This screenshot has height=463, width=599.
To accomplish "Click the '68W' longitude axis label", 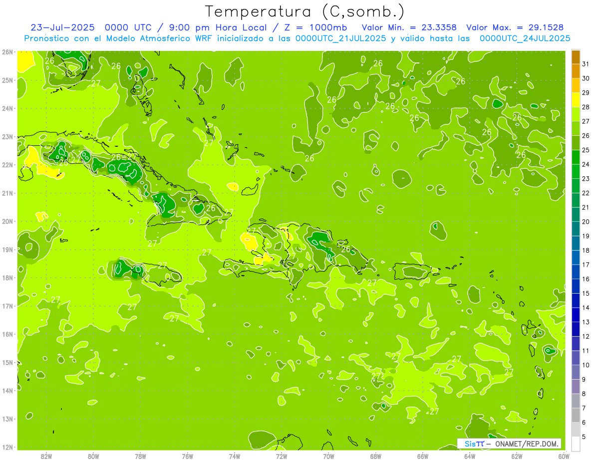I will click(x=375, y=456).
